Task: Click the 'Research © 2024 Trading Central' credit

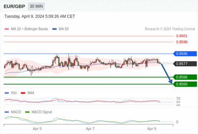Action: tap(170, 29)
